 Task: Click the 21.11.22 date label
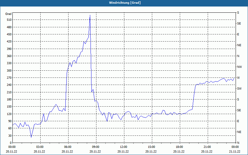tap(235, 152)
